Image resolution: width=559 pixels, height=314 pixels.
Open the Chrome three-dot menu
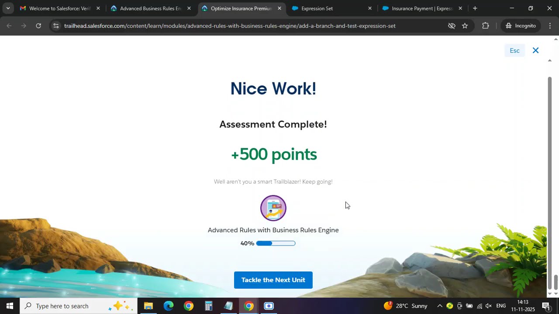click(x=550, y=26)
